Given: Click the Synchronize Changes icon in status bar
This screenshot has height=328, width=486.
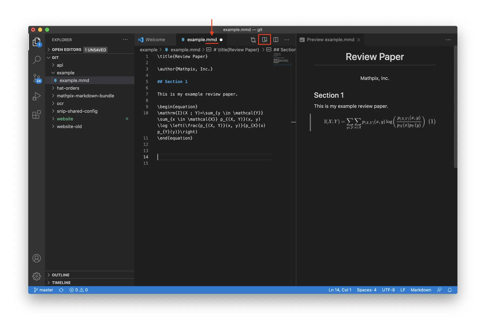Looking at the screenshot, I should [61, 290].
